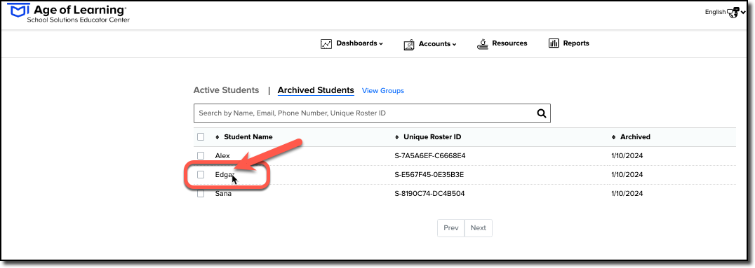Image resolution: width=755 pixels, height=268 pixels.
Task: Check the checkbox for Edgar
Action: coord(201,175)
